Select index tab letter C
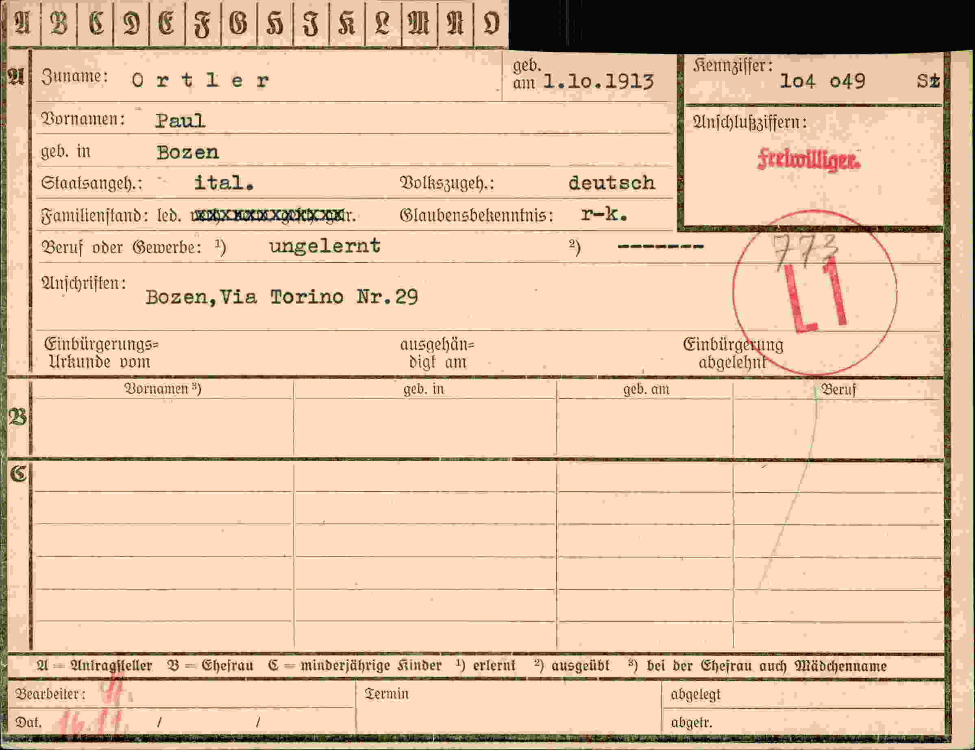 tap(96, 23)
